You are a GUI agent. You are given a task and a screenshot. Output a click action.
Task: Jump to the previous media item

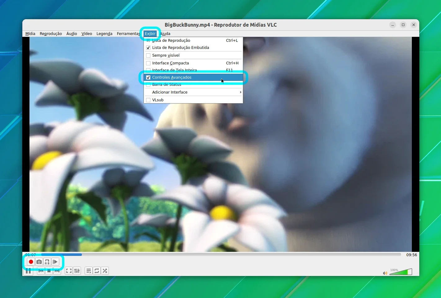pos(41,271)
